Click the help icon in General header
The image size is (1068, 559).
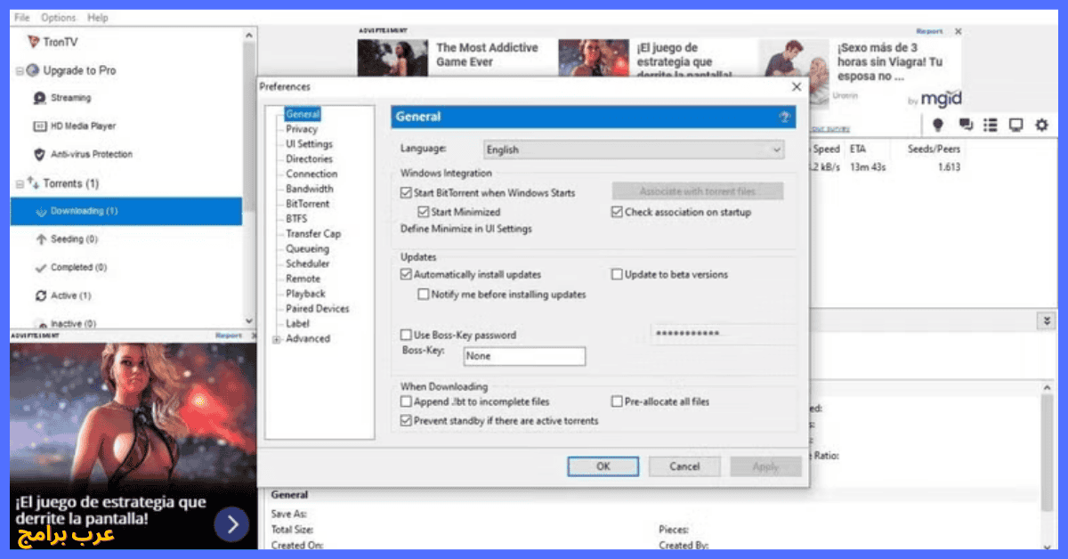click(x=785, y=117)
